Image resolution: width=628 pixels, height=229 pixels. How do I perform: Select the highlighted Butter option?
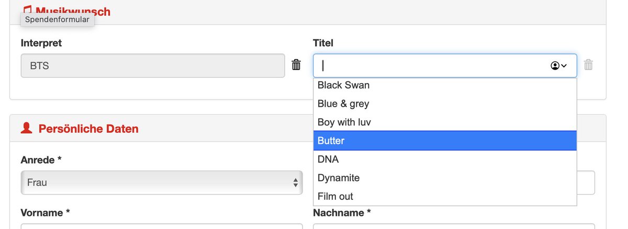445,141
